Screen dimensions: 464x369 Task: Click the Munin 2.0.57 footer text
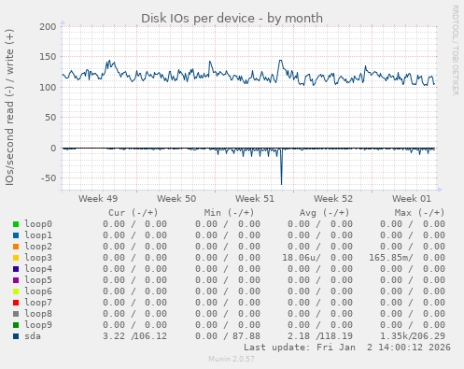(232, 359)
